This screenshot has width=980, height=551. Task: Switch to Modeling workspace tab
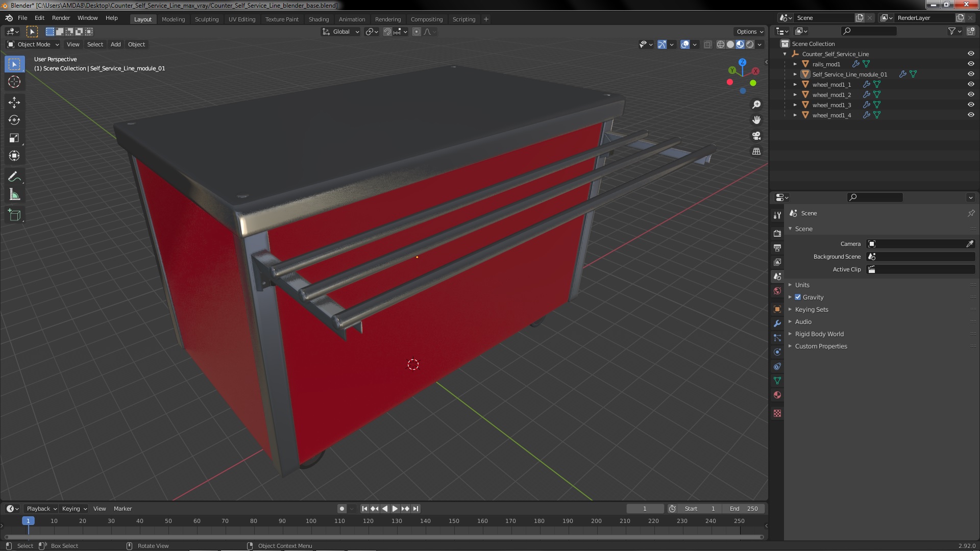click(173, 19)
